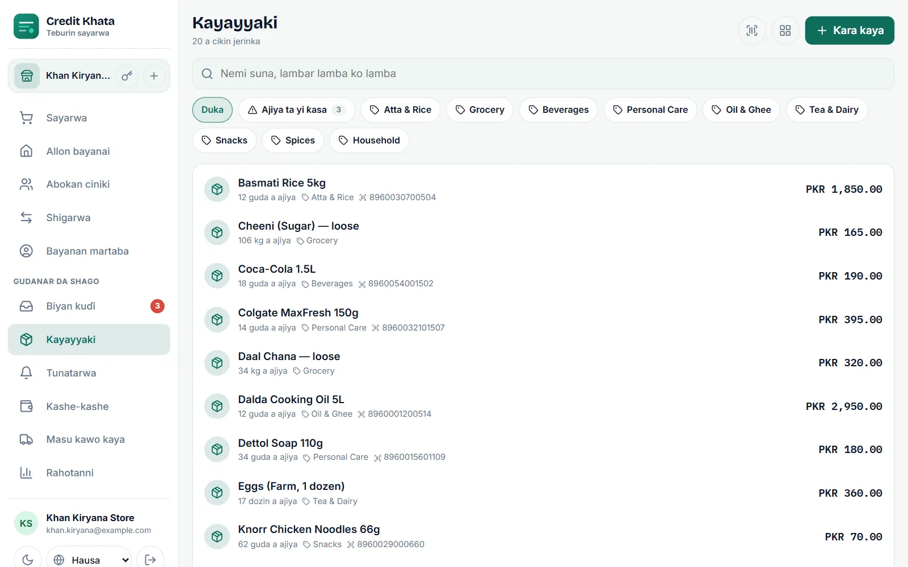Viewport: 908px width, 567px height.
Task: Click package icon of Coca-Cola 1.5L
Action: pyautogui.click(x=217, y=276)
